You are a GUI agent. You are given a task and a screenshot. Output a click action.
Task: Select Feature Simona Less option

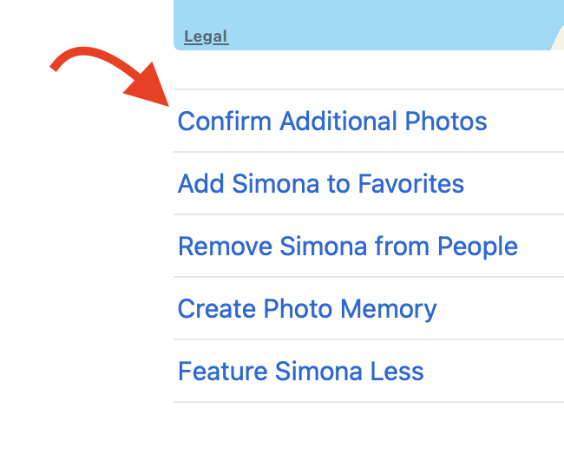300,372
